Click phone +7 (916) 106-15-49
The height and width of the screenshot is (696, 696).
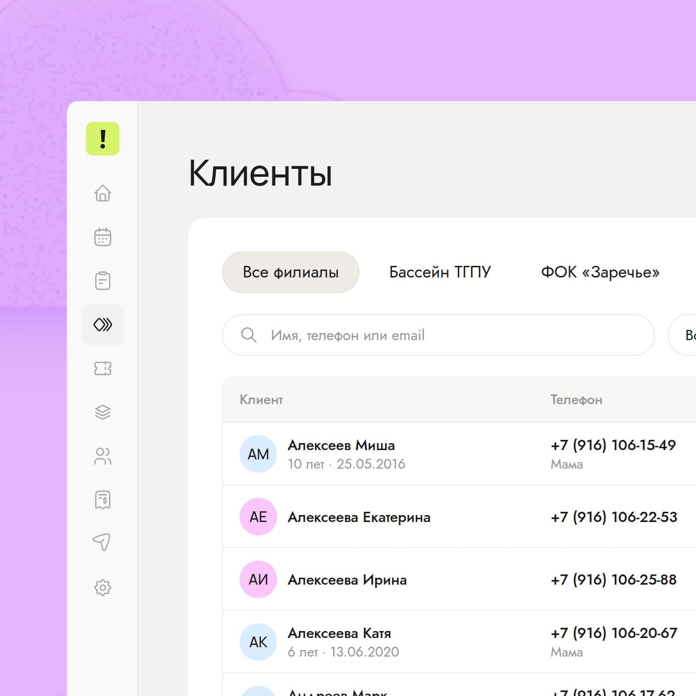point(613,445)
